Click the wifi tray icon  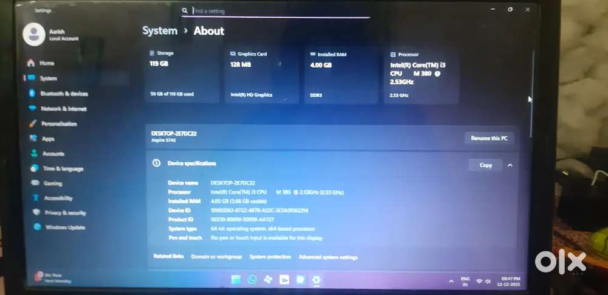479,282
